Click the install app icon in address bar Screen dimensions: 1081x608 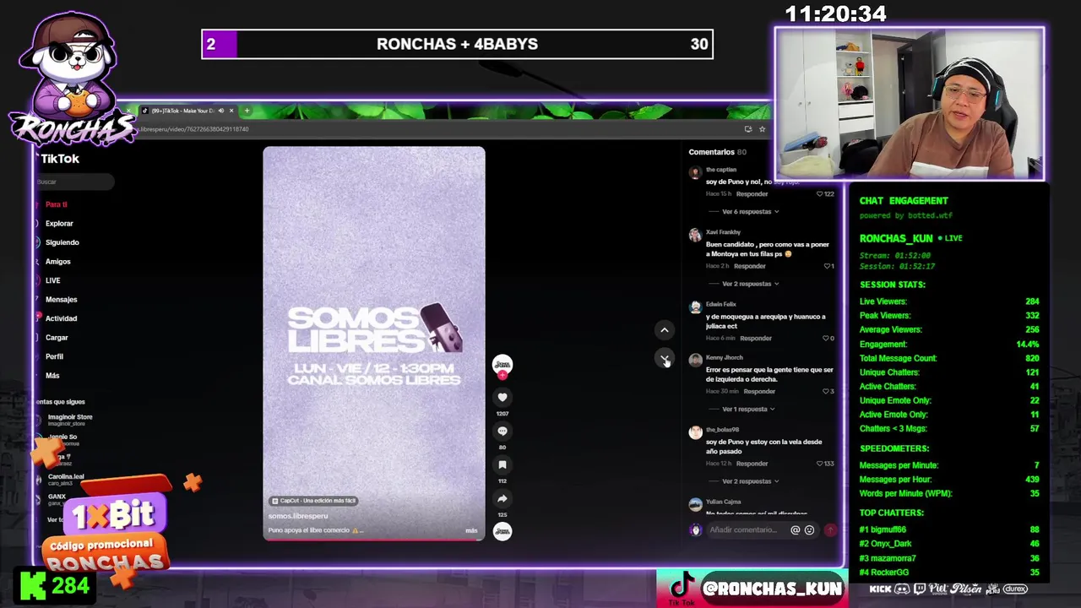click(x=747, y=129)
